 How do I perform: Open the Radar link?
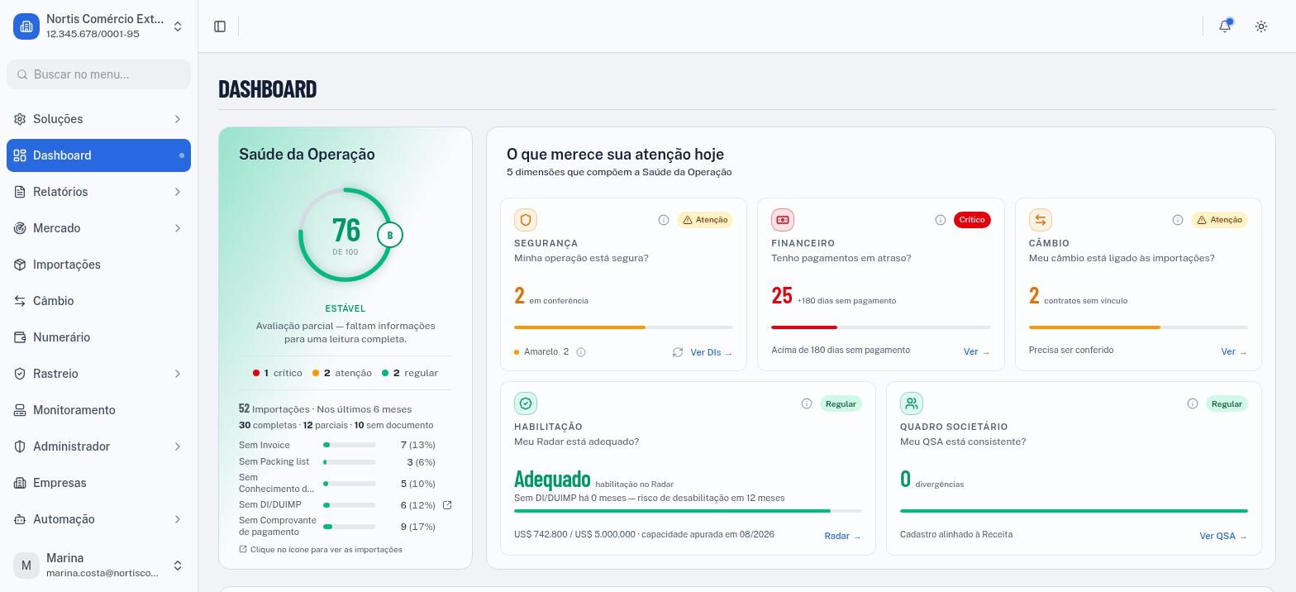pos(843,536)
